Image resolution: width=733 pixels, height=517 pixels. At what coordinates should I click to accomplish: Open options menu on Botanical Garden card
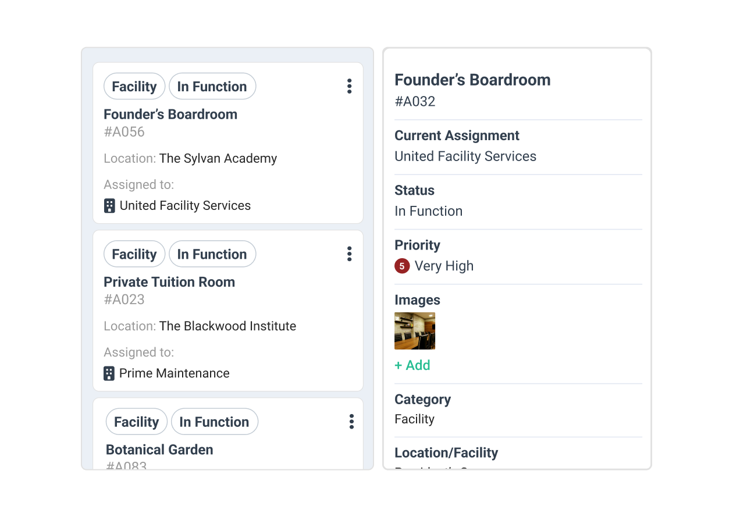351,422
